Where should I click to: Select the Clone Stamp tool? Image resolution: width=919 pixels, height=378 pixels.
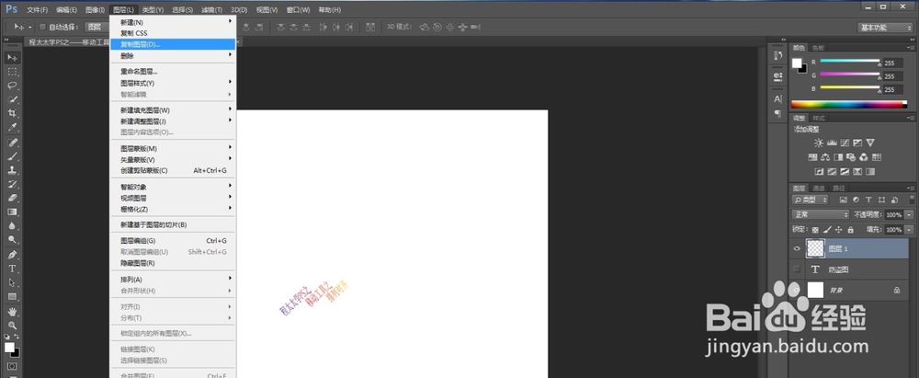tap(12, 170)
